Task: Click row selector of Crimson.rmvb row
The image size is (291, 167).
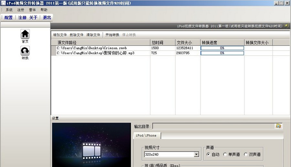Action: click(54, 48)
